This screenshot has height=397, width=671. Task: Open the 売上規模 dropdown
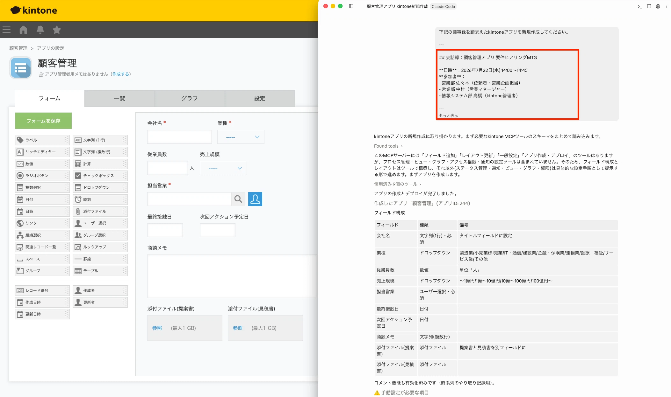223,168
